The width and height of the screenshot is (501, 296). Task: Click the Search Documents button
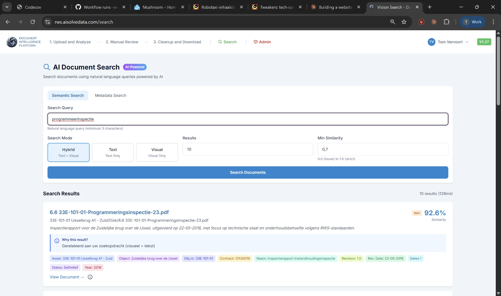pos(247,172)
